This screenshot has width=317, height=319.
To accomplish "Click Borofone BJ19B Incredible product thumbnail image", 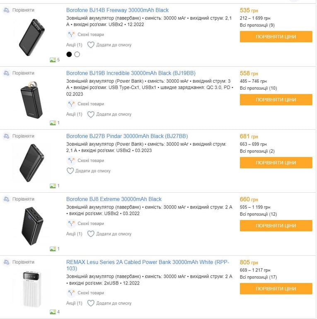I will (31, 101).
